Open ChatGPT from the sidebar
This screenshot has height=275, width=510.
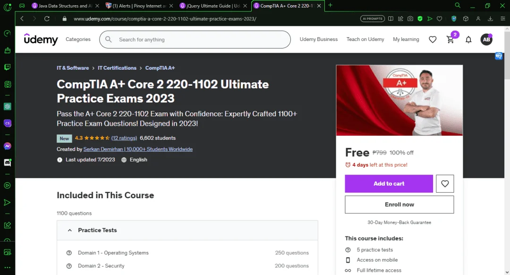click(7, 106)
